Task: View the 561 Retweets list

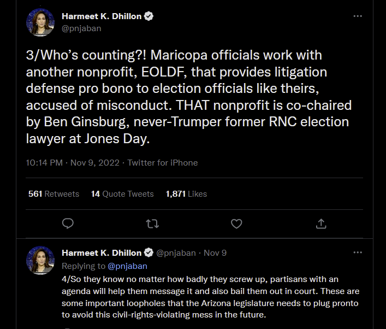Action: (x=54, y=194)
